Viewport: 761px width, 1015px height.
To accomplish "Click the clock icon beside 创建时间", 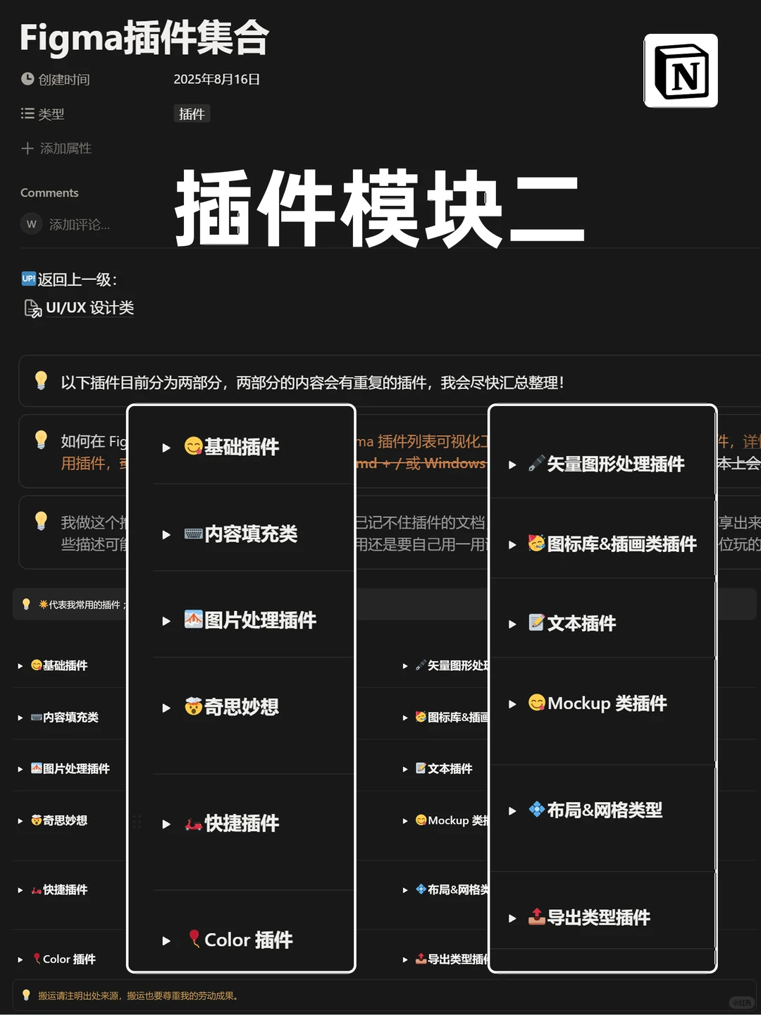I will pyautogui.click(x=27, y=79).
